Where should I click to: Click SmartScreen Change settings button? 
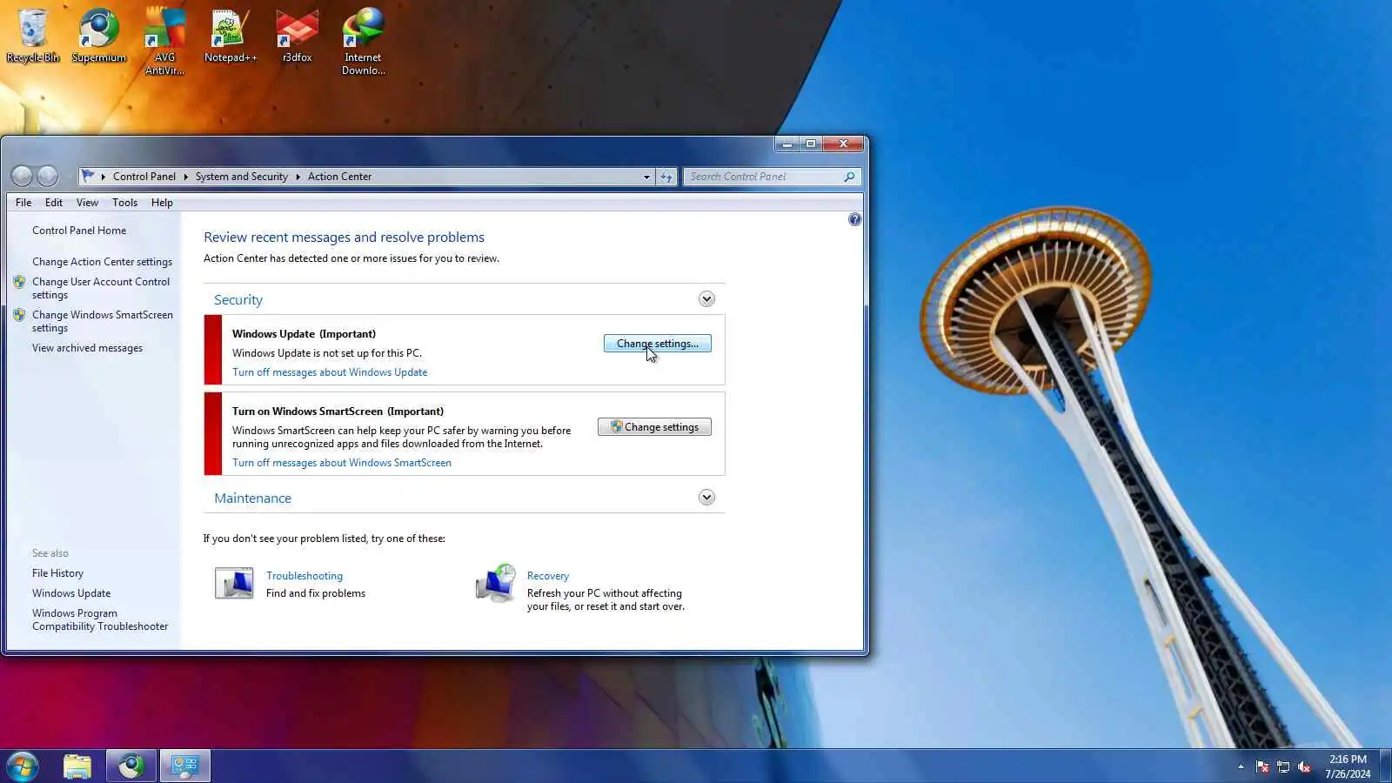[654, 427]
